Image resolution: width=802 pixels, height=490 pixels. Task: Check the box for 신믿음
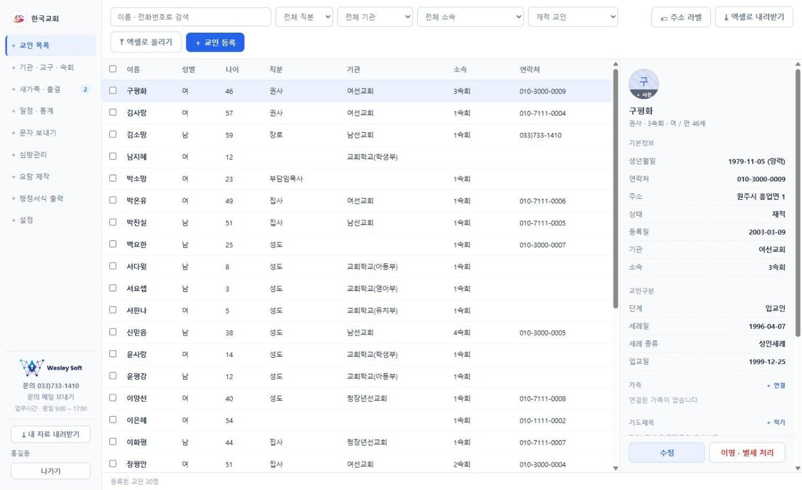point(113,332)
